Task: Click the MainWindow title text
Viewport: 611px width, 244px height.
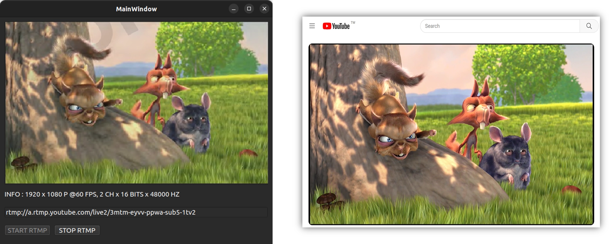Action: pyautogui.click(x=136, y=9)
